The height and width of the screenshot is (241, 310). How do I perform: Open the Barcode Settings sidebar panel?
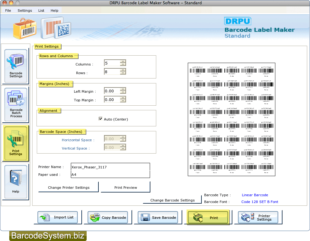(x=16, y=66)
